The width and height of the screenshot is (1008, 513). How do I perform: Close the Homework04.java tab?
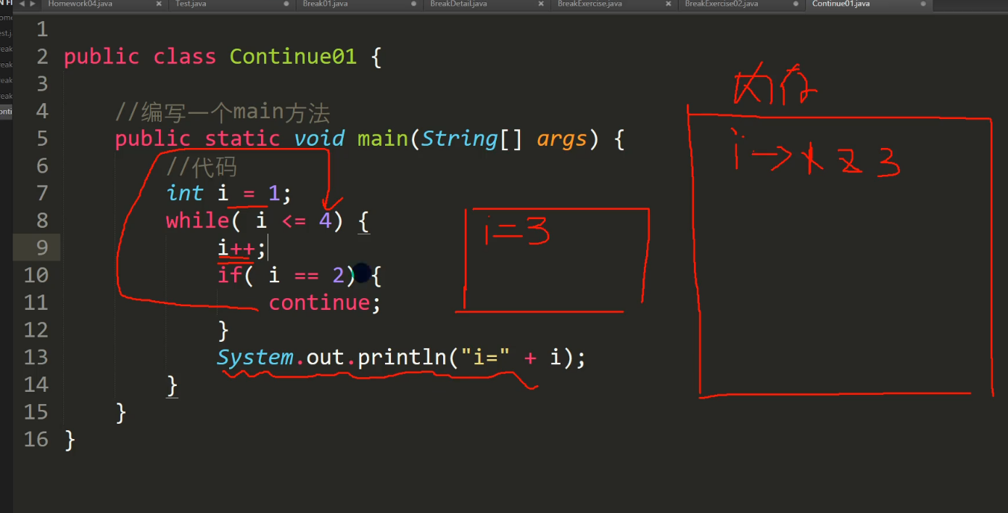[159, 4]
